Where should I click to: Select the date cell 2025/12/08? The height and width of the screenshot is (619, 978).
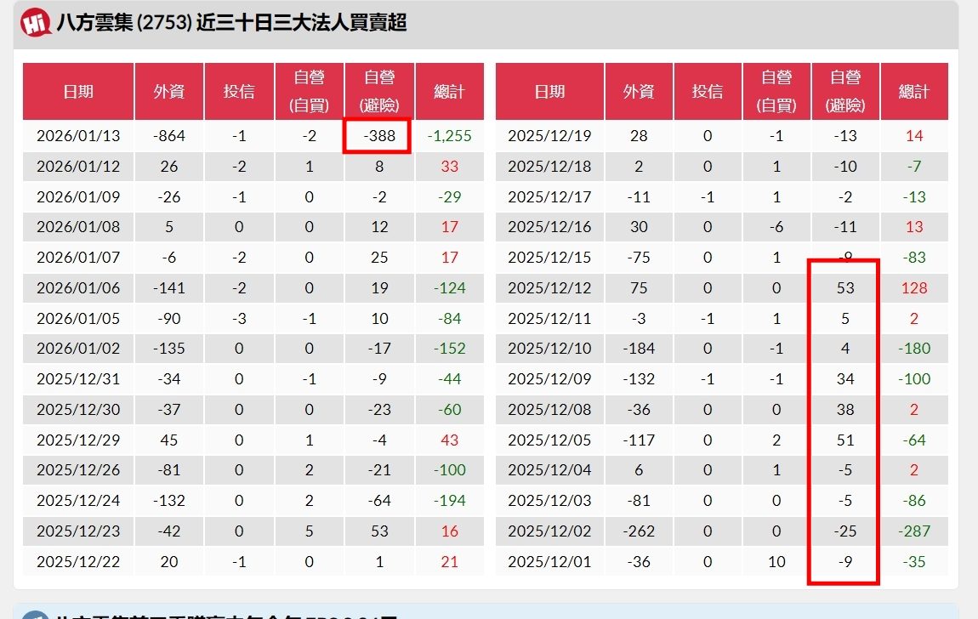pyautogui.click(x=549, y=410)
